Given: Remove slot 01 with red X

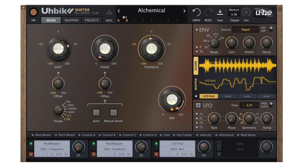Looking at the screenshot, I should click(31, 154).
